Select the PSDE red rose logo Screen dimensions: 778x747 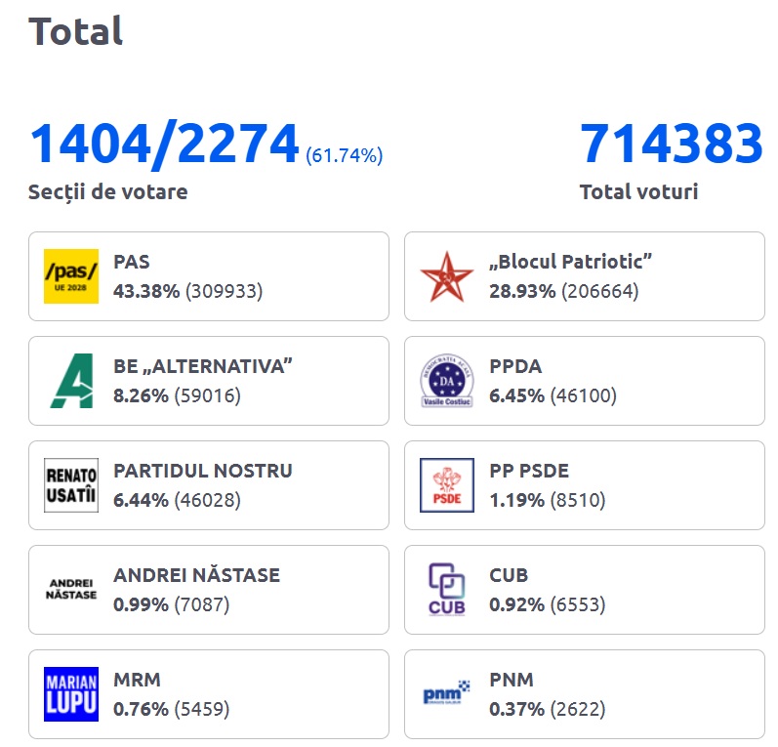[446, 485]
